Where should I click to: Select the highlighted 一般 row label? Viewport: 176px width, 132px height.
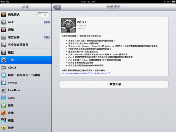[x=11, y=60]
